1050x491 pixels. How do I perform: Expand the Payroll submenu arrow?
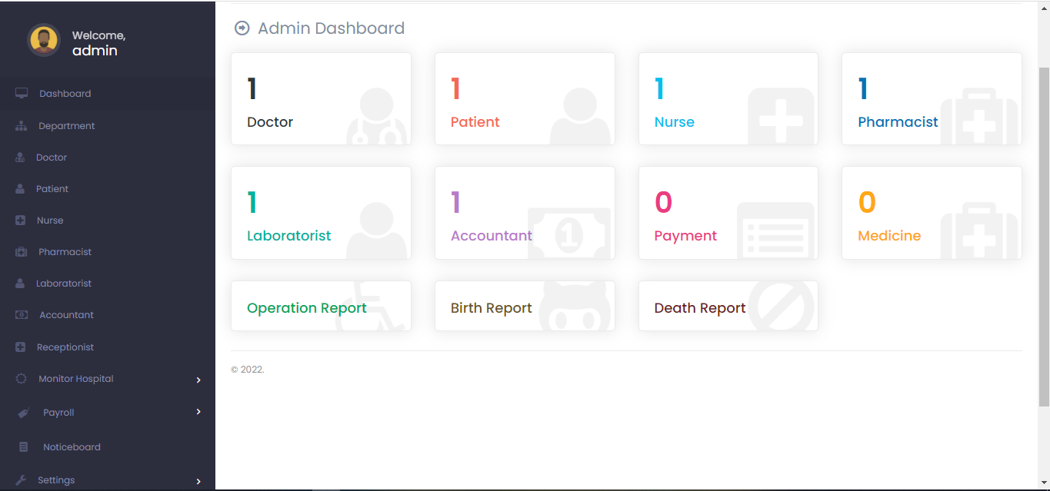[198, 412]
